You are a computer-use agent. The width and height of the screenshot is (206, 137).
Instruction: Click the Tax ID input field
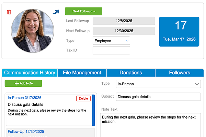tap(111, 50)
